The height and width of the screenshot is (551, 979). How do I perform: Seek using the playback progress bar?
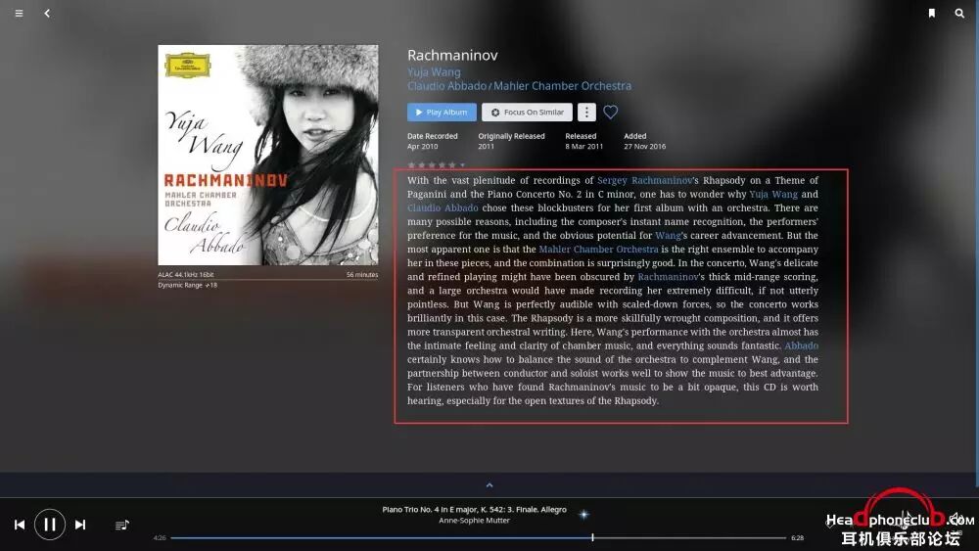[x=479, y=537]
